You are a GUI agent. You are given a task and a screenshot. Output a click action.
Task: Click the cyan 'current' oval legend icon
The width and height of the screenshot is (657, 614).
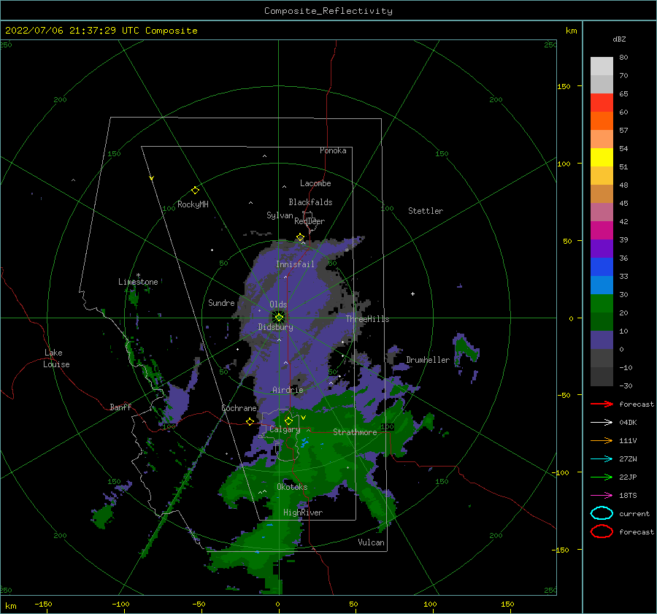[602, 513]
